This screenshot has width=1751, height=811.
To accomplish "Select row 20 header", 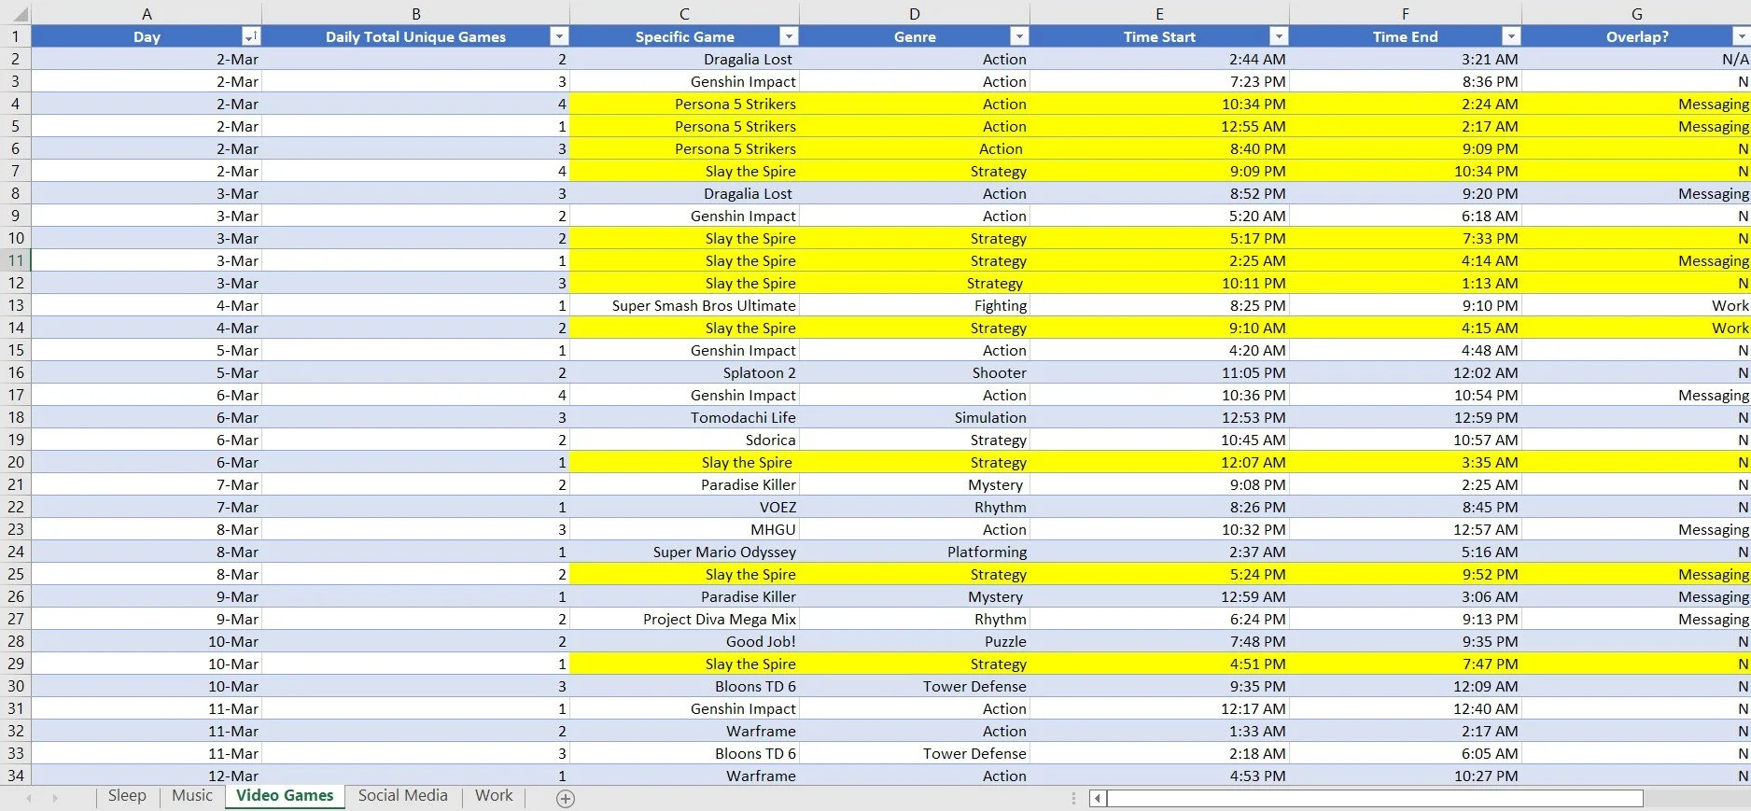I will (16, 462).
